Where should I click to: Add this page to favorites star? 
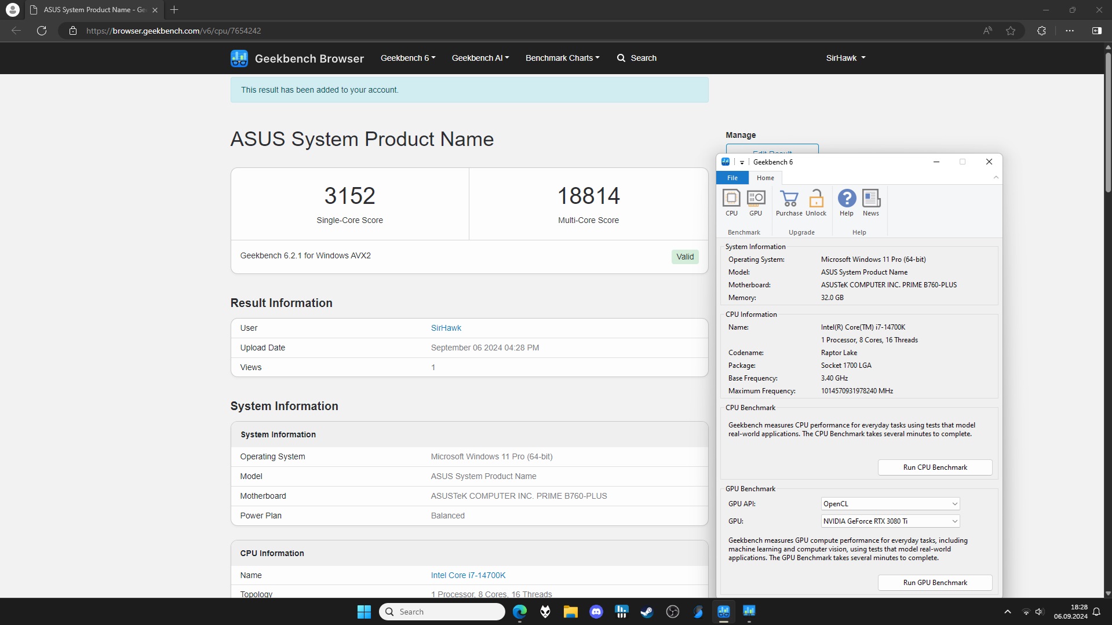click(x=1011, y=31)
